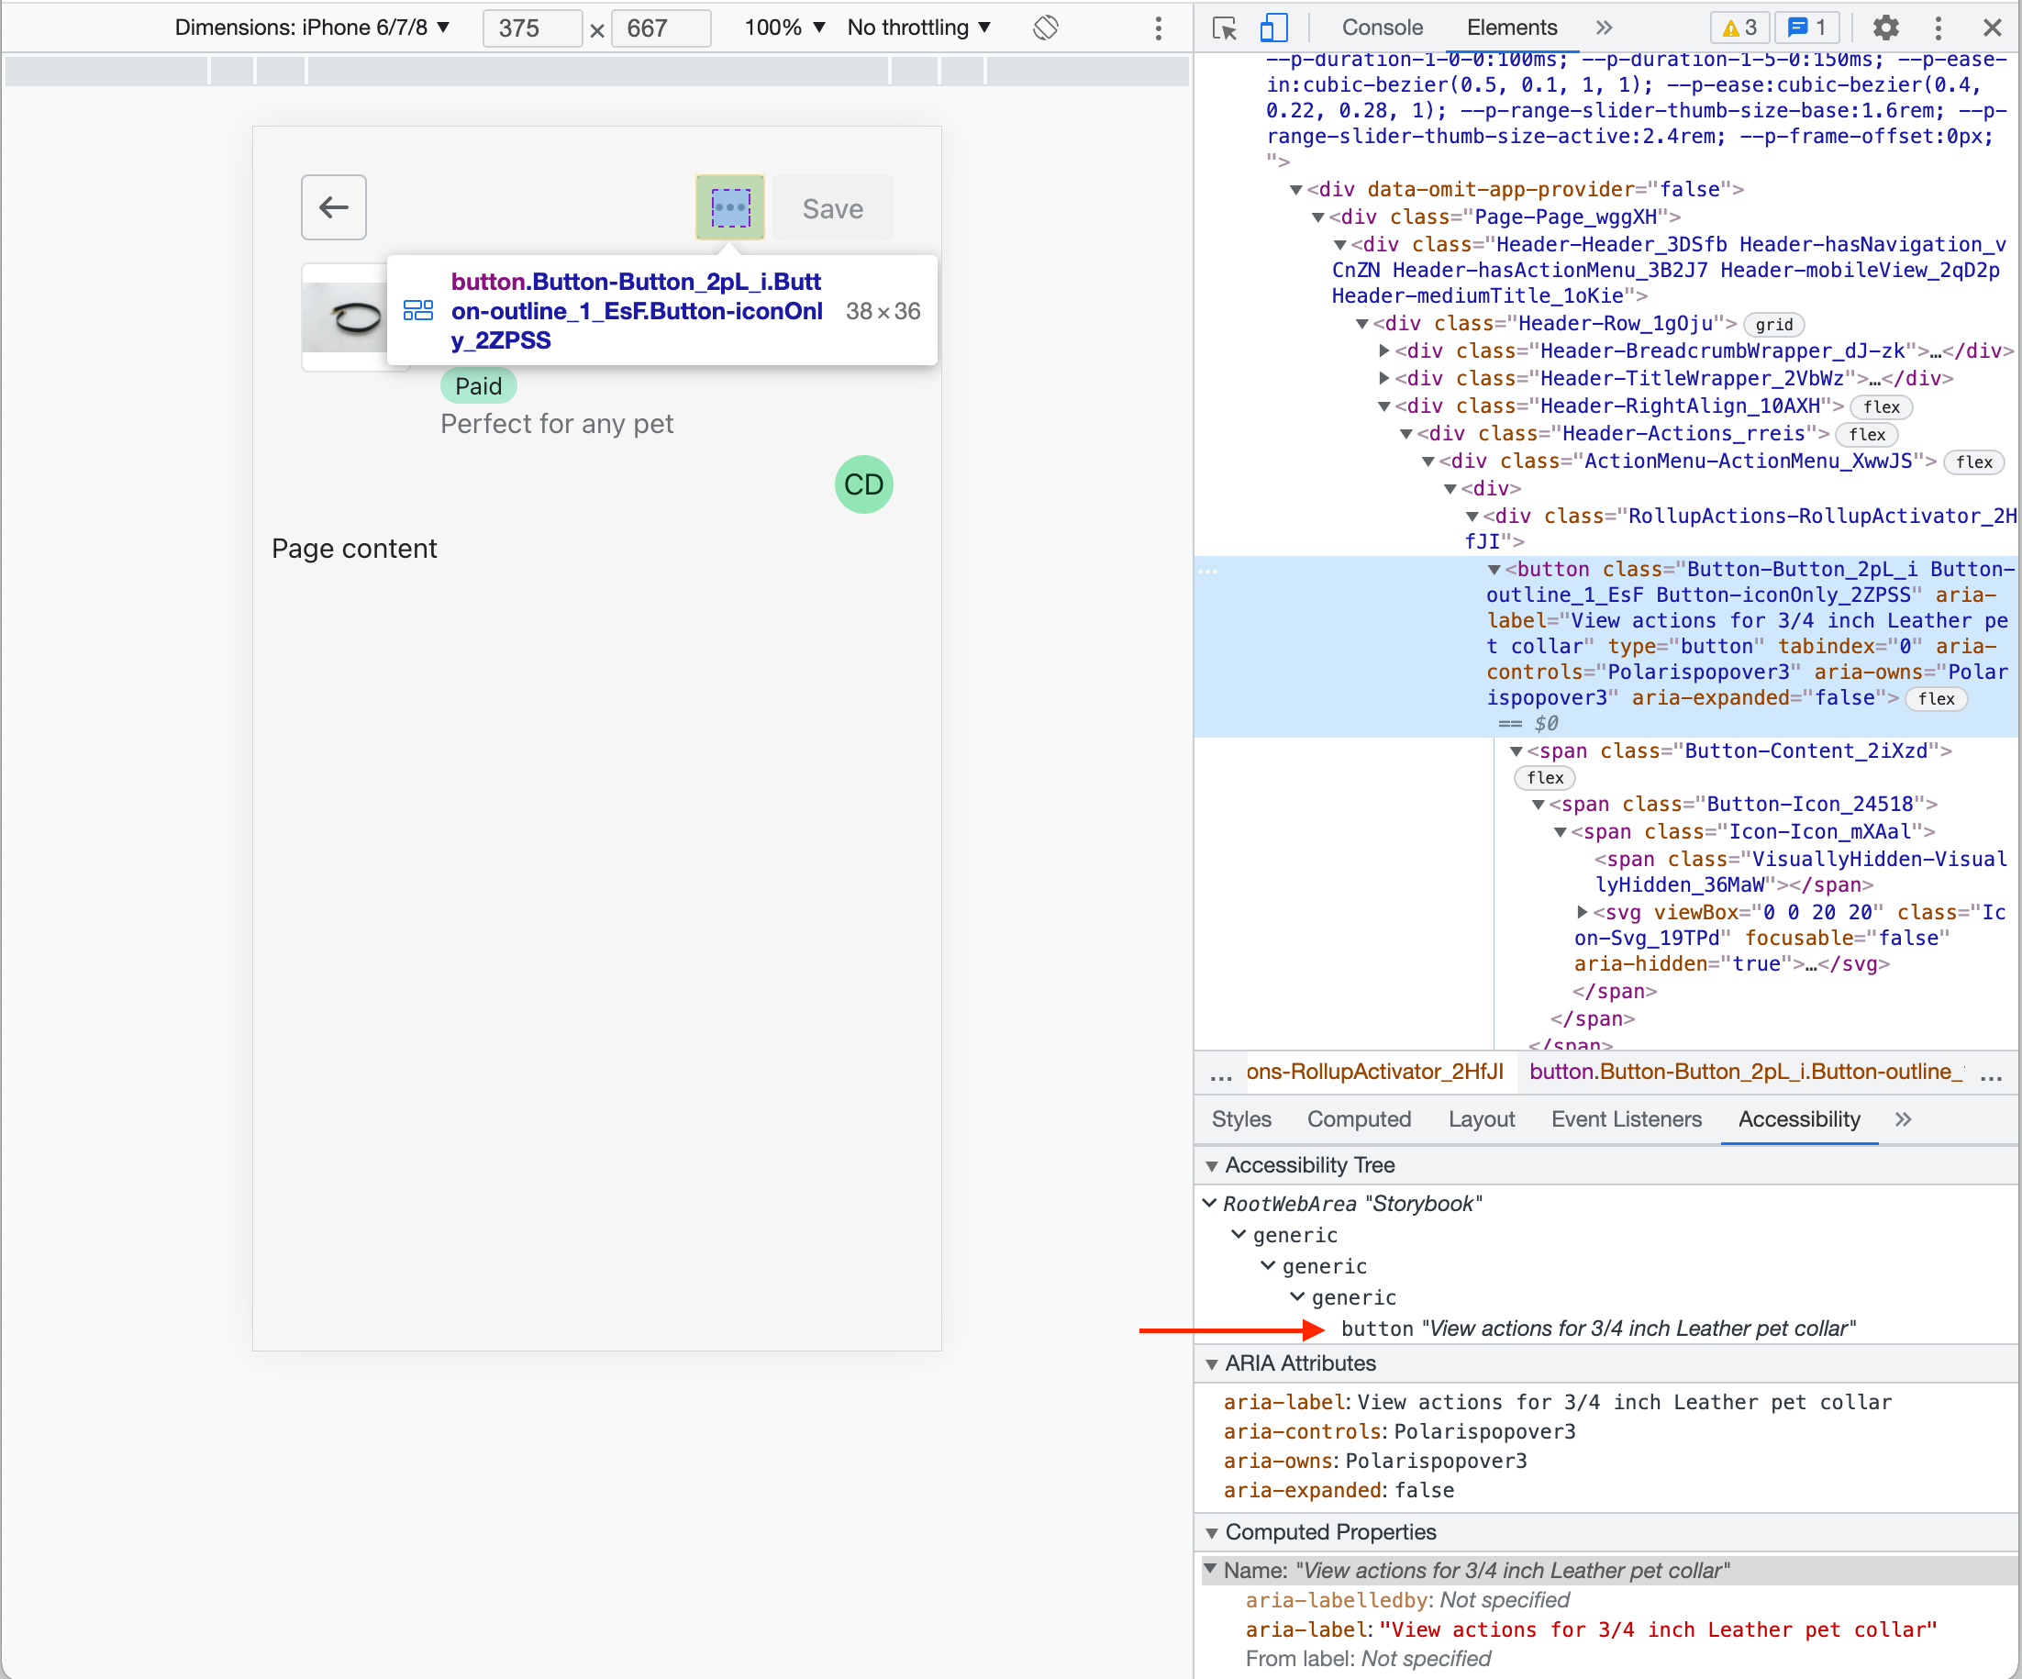
Task: Open the Dimensions iPhone 6/7/8 dropdown
Action: click(x=312, y=28)
